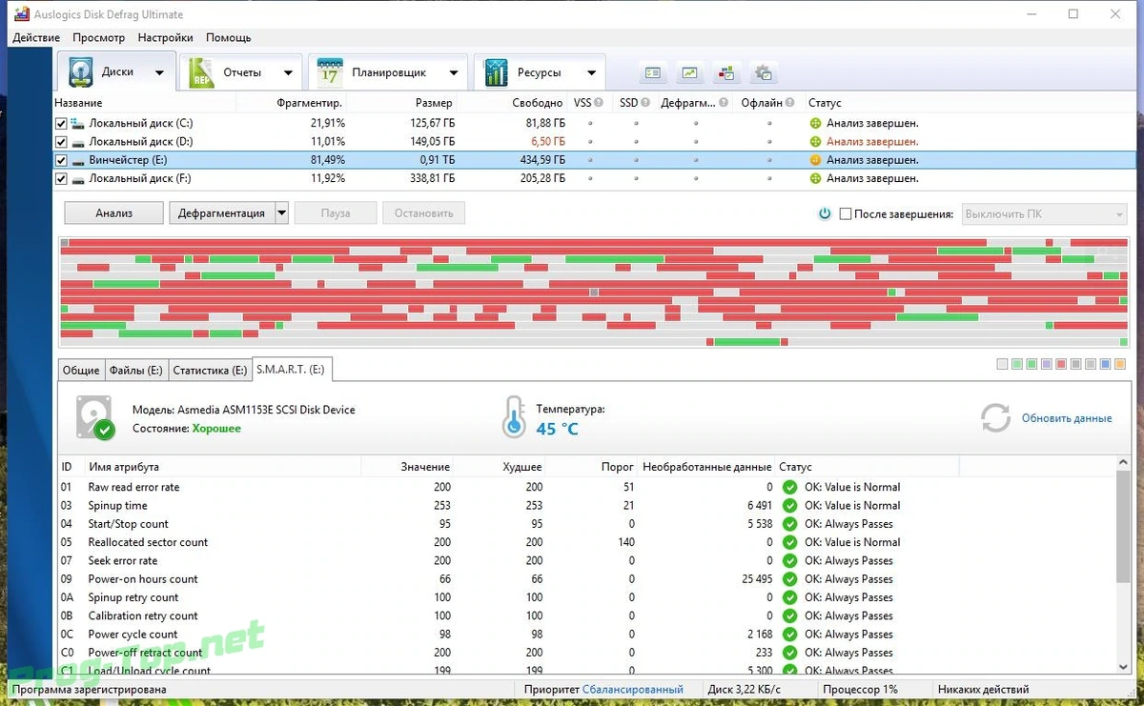
Task: Click the orange status icon for Винчестер (E:)
Action: coord(815,160)
